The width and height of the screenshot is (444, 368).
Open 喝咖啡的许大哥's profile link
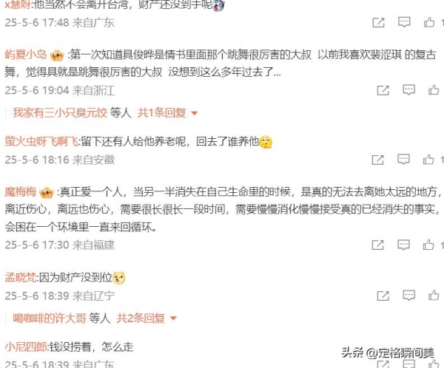(50, 318)
